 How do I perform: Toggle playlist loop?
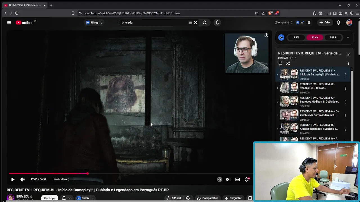280,63
